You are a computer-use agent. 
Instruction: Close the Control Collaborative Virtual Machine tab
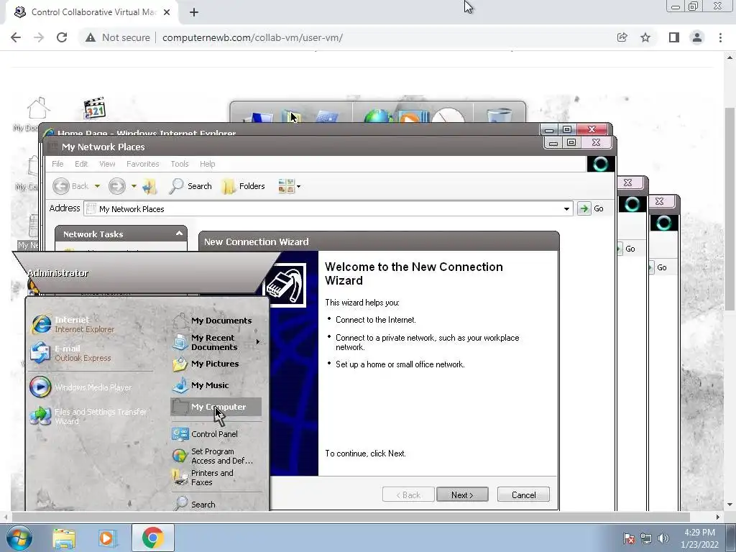pyautogui.click(x=167, y=12)
